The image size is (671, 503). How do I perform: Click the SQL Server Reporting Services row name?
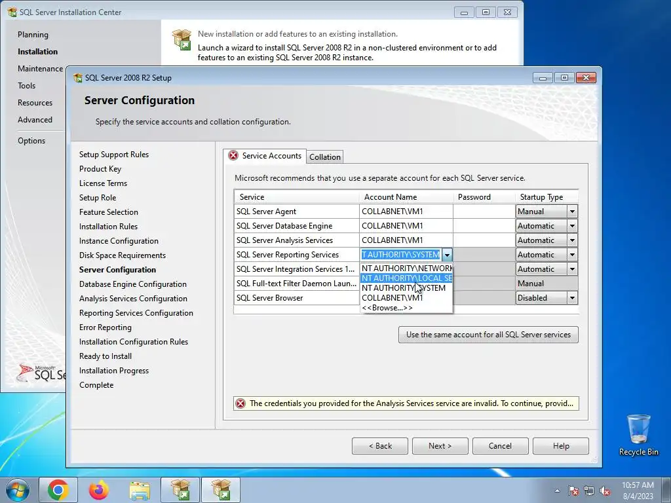point(297,255)
